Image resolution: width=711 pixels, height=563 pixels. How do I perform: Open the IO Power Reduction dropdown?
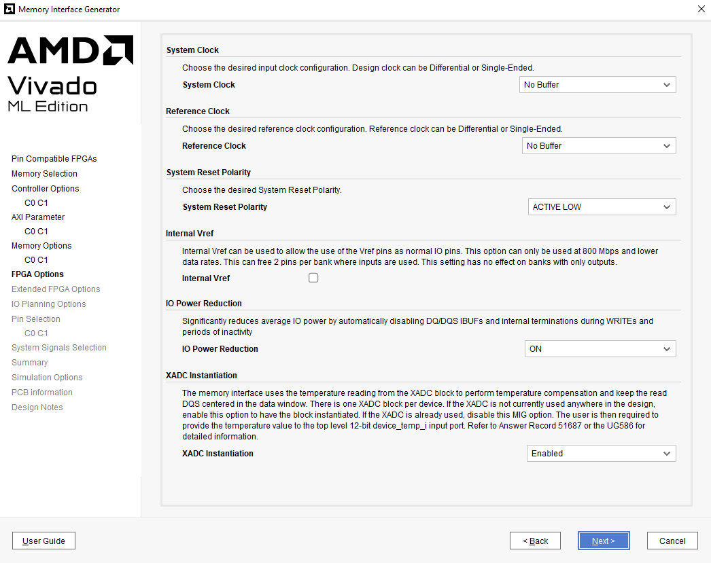coord(600,349)
